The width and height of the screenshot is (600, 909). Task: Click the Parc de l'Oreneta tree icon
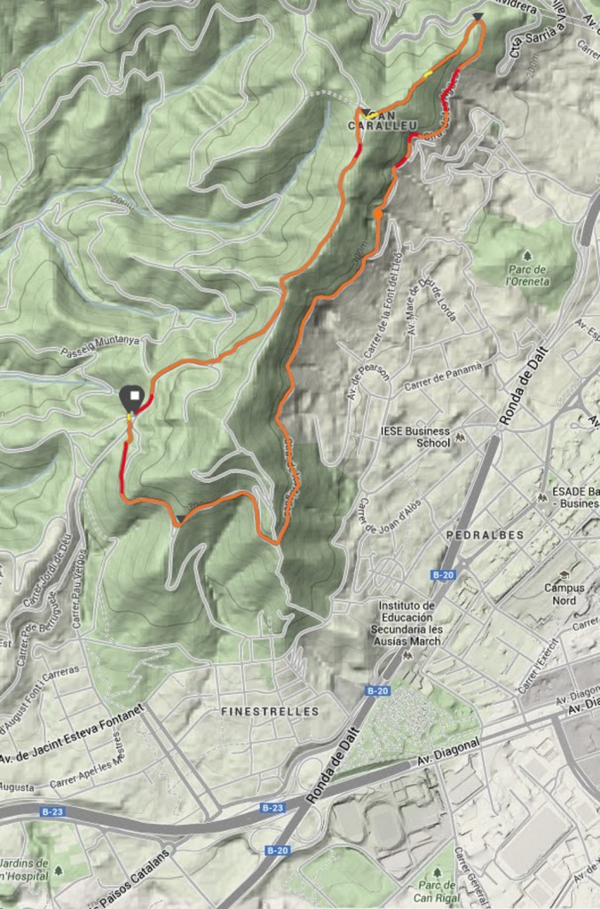click(x=527, y=256)
